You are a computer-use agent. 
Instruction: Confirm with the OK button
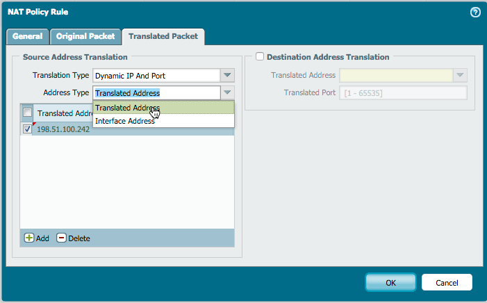(390, 282)
